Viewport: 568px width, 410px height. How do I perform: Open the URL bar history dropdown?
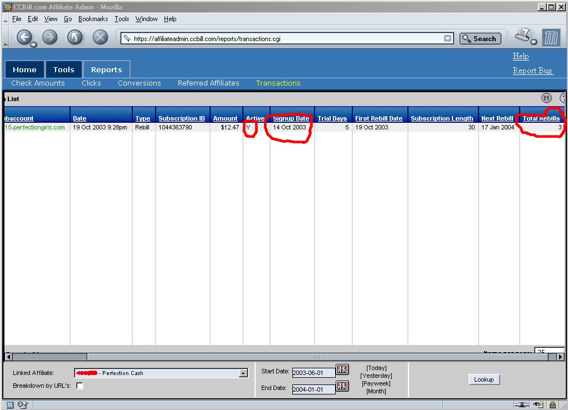coord(448,39)
